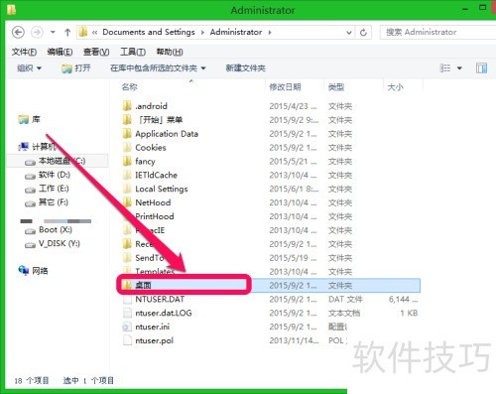Open the recent locations dropdown arrow
The image size is (496, 394).
click(53, 33)
